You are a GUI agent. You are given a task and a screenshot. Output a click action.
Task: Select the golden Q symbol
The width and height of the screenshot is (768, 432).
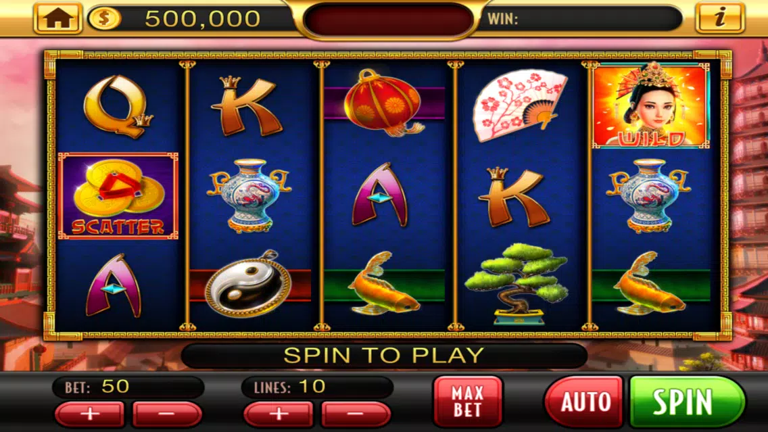[118, 105]
